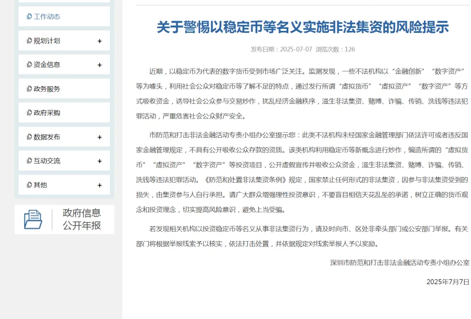Open the 政府采购 sidebar item
Image resolution: width=471 pixels, height=319 pixels.
[x=64, y=113]
